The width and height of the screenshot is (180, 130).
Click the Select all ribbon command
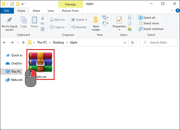coord(147,18)
